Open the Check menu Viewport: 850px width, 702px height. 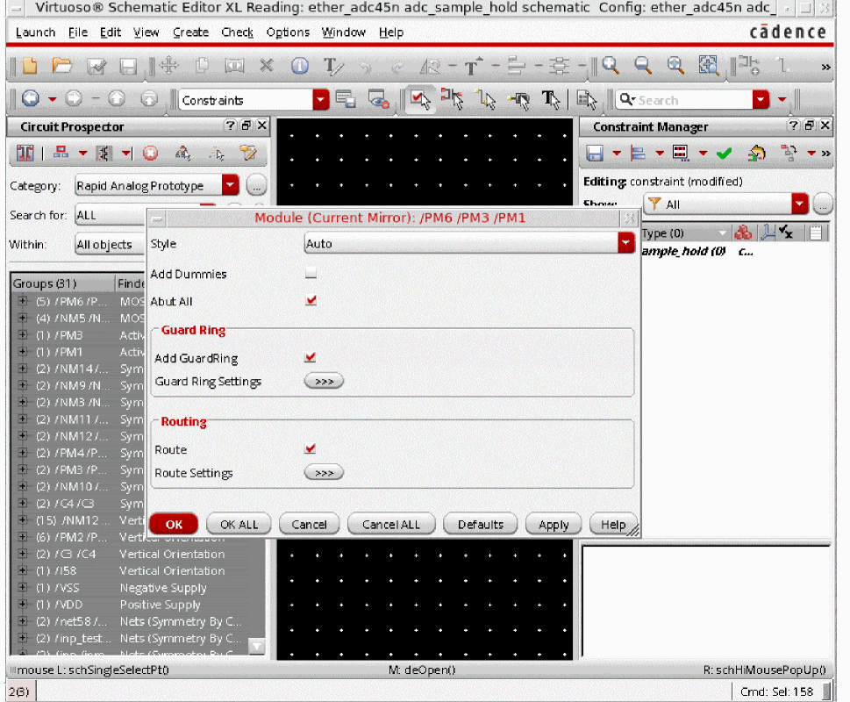point(238,32)
